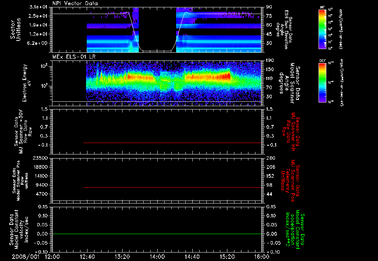This screenshot has height=261, width=378.
Task: Click the "cnts/(cm**2-sr-sec)" units label
Action: coord(341,29)
